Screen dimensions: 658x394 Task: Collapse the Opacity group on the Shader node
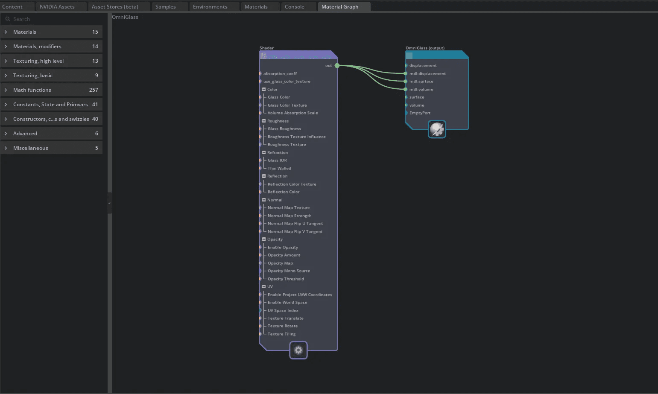pos(264,239)
